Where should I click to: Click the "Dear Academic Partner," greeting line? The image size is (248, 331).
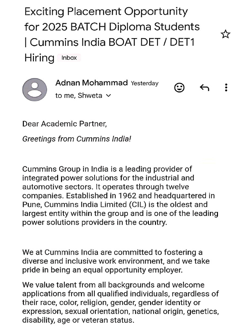point(64,124)
